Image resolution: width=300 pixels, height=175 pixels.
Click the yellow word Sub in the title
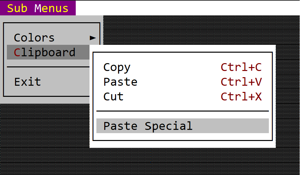[x=17, y=9]
